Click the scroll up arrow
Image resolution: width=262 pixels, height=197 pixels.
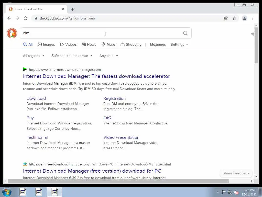[x=256, y=25]
